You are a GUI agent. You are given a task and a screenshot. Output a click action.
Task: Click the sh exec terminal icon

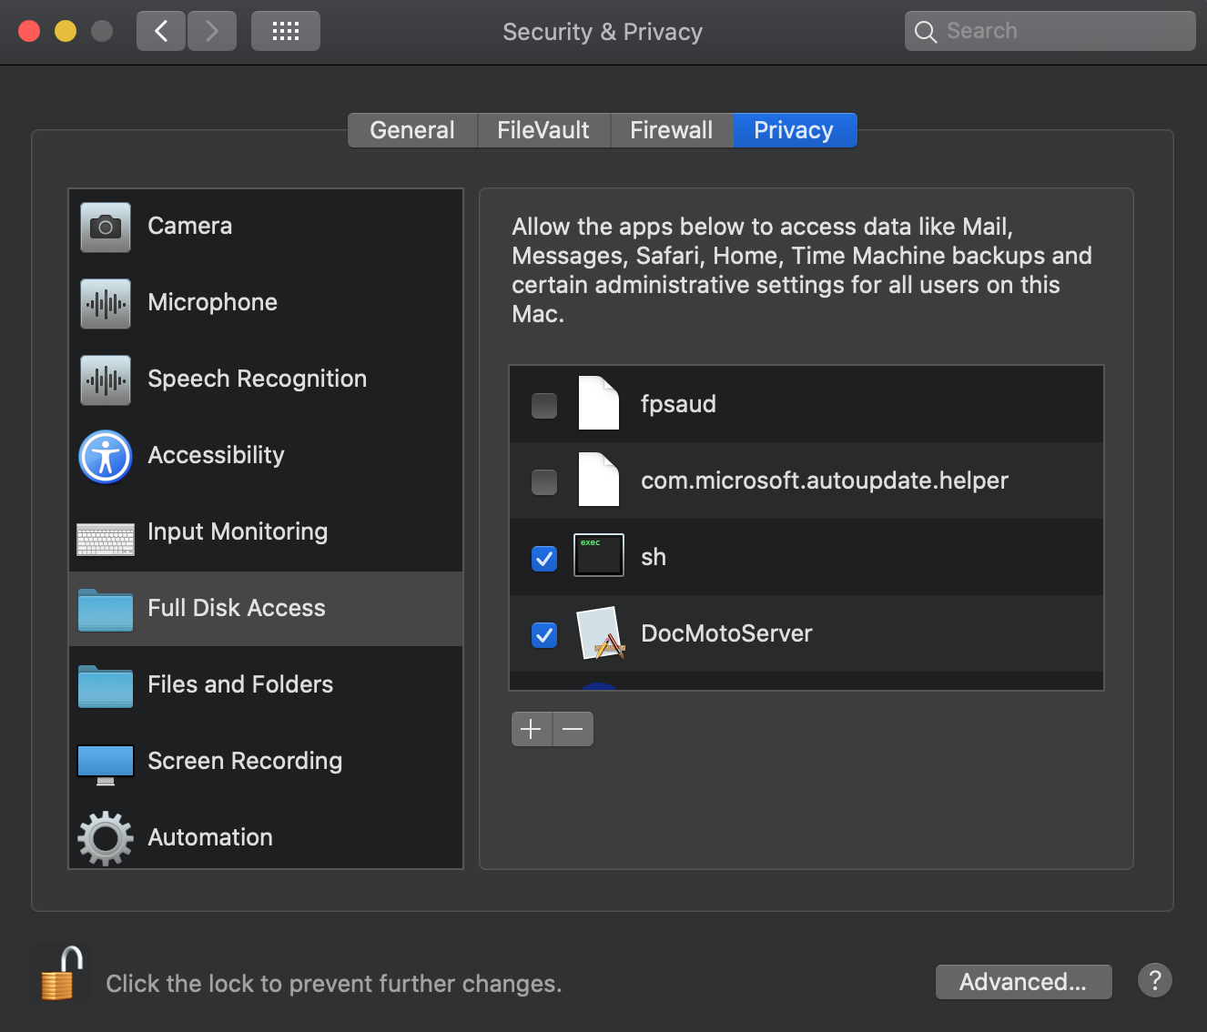coord(599,555)
